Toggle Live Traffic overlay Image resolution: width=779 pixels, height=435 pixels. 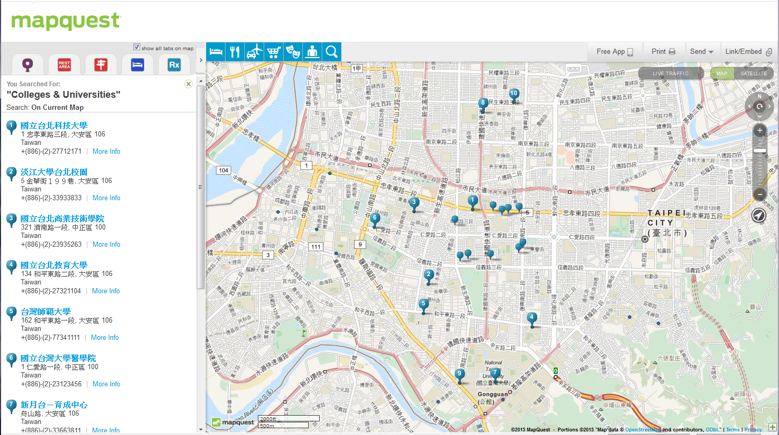point(671,73)
